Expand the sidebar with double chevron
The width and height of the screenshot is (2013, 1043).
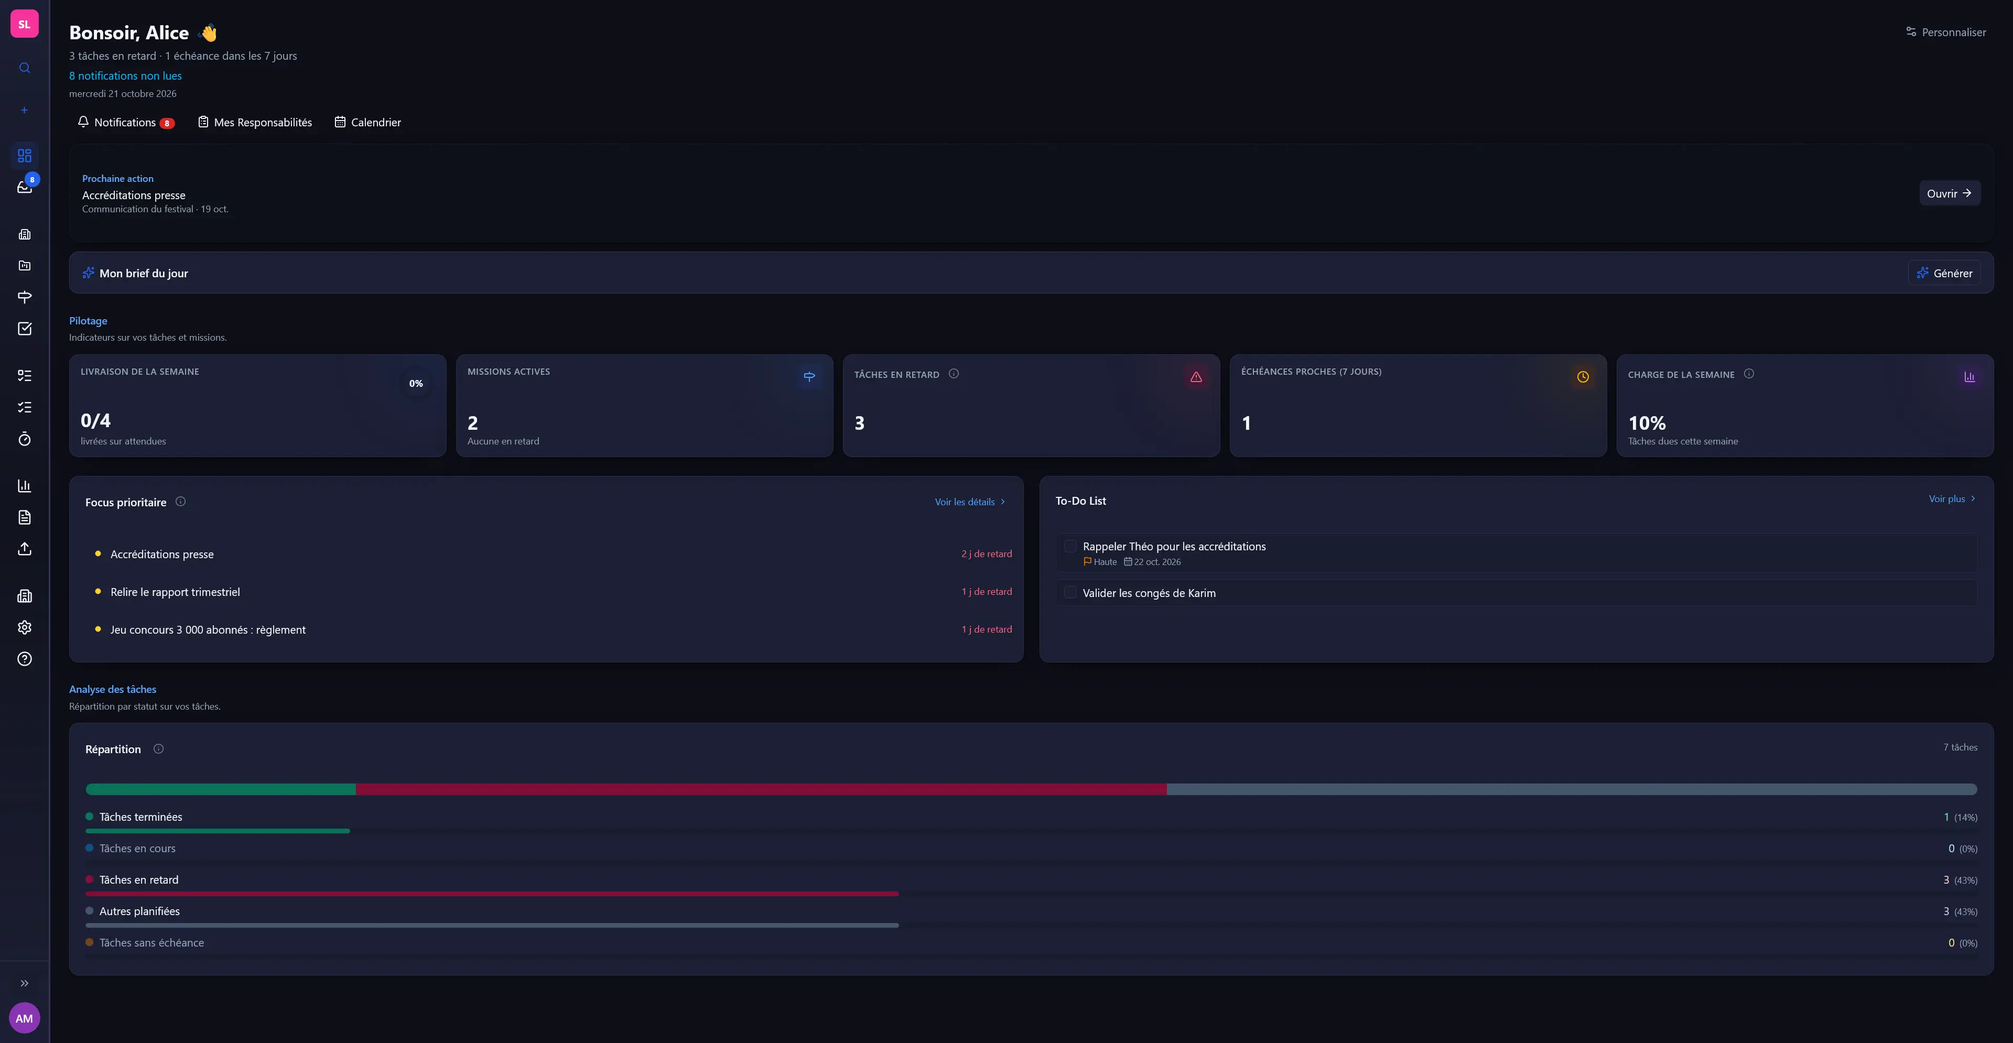(x=24, y=984)
